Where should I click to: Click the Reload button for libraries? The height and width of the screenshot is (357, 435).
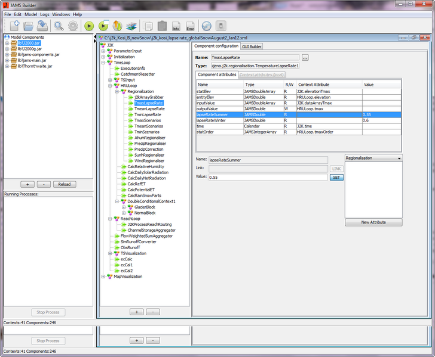[x=65, y=184]
